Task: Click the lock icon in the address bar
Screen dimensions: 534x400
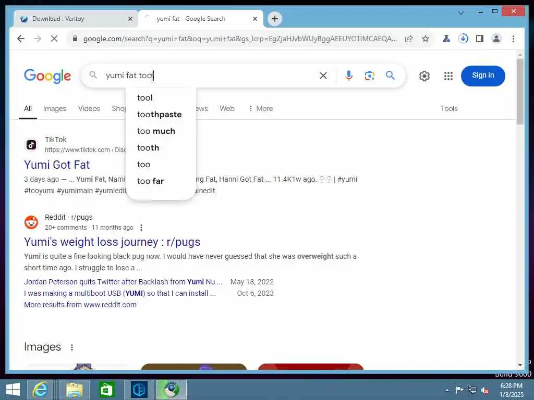Action: (x=75, y=39)
